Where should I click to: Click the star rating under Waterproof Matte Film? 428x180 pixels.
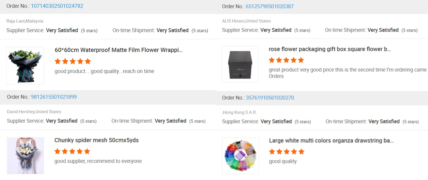[73, 61]
